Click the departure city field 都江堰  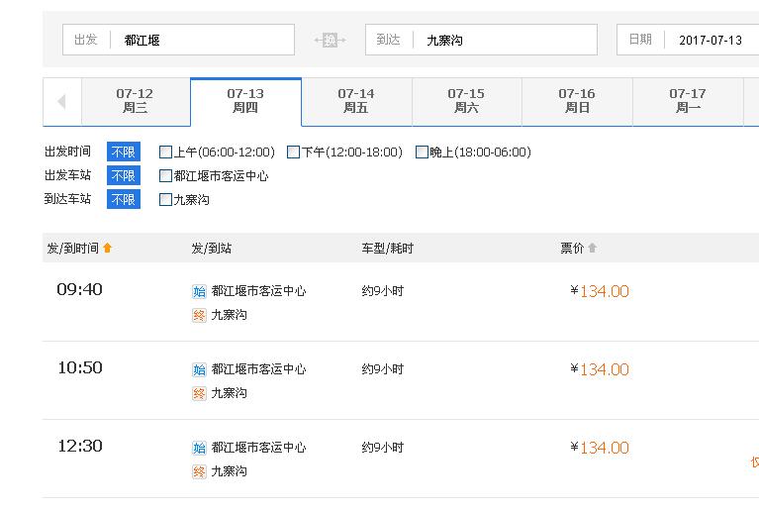coord(203,40)
